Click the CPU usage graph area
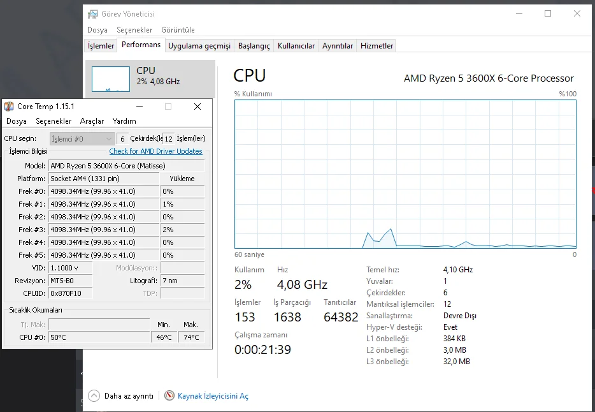Screen dimensions: 595x412 click(405, 174)
